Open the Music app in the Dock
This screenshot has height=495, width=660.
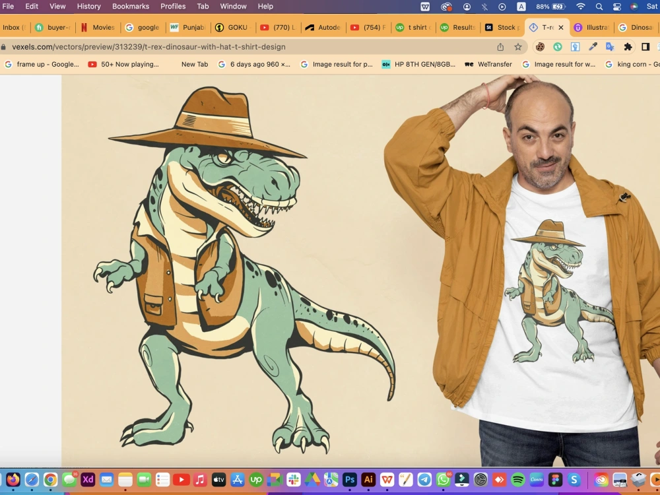pyautogui.click(x=200, y=479)
